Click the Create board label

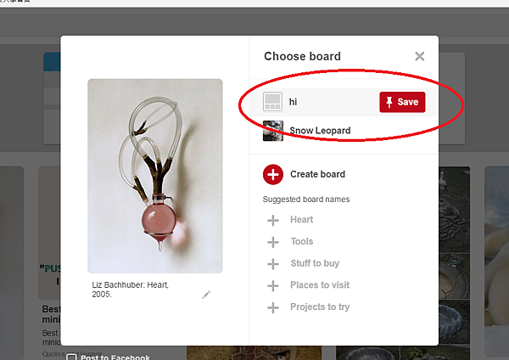tap(317, 175)
